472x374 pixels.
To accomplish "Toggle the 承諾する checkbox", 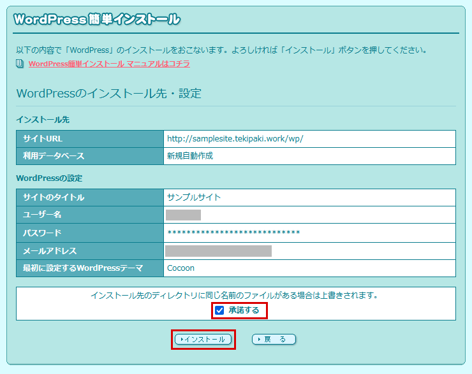I will pyautogui.click(x=219, y=310).
